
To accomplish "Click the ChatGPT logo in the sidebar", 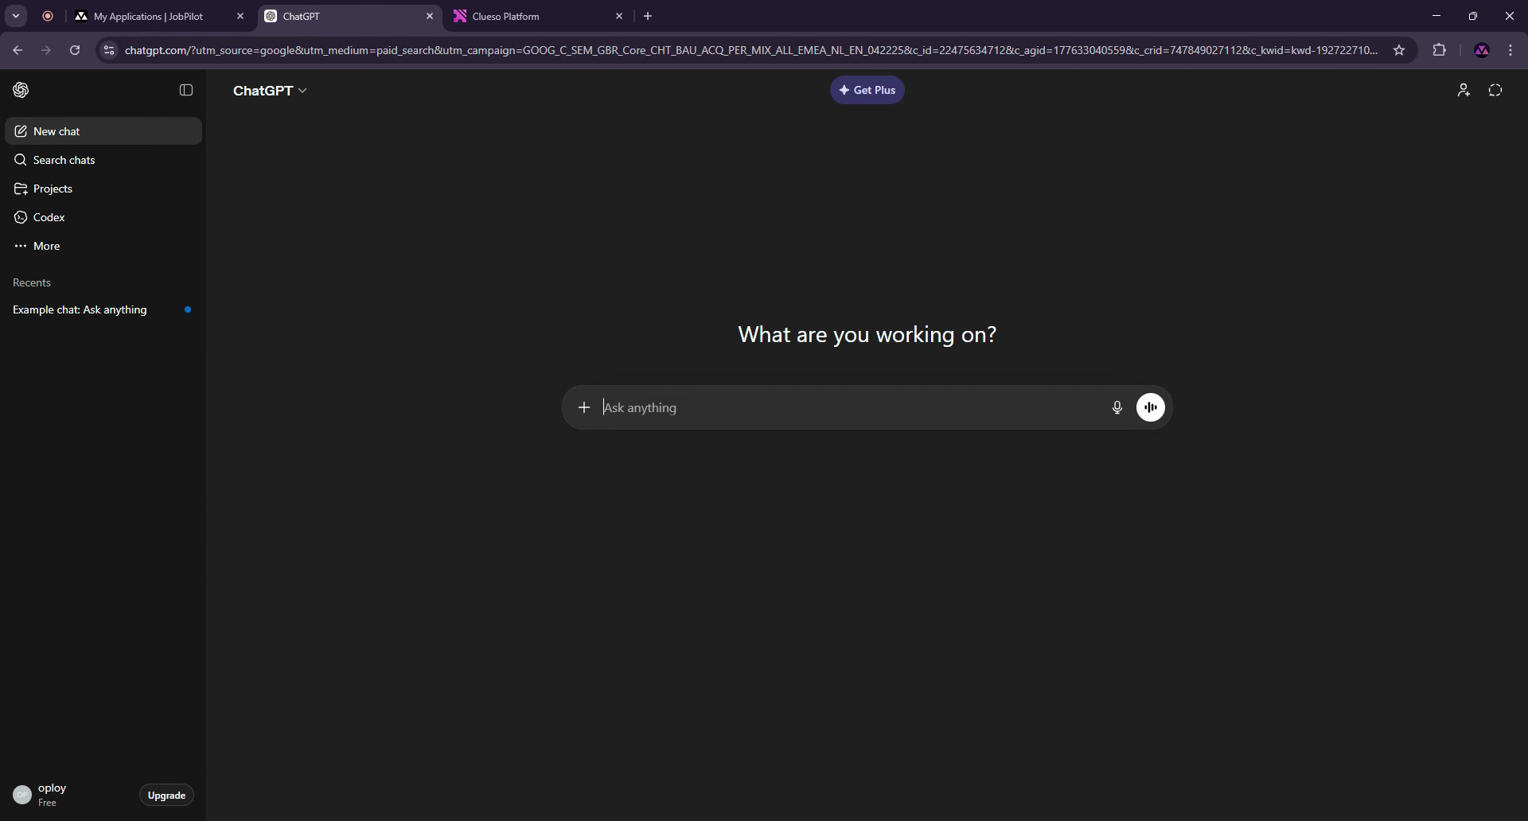I will coord(21,90).
